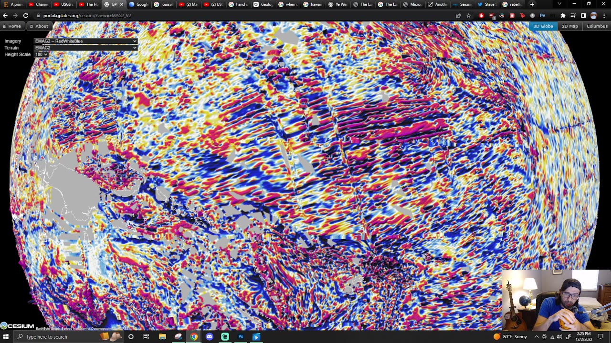The width and height of the screenshot is (611, 343).
Task: Switch to the Steve Twitter tab
Action: [487, 4]
